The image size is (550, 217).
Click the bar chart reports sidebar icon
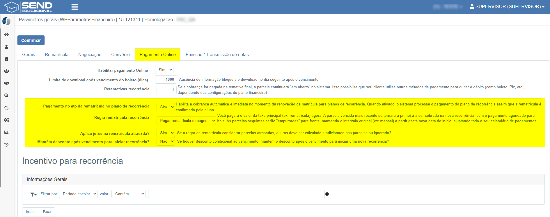(x=6, y=132)
